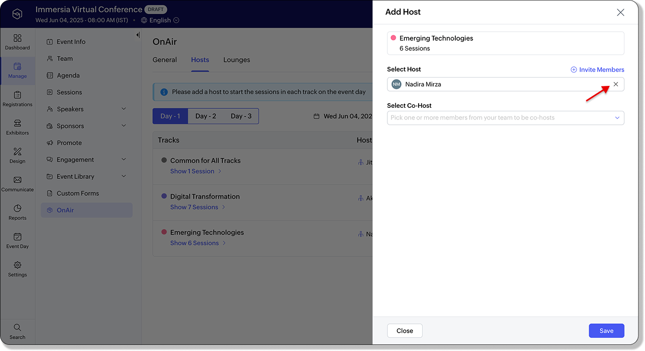Collapse the side menu with arrow icon
Viewport: 645px width, 351px height.
tap(137, 35)
